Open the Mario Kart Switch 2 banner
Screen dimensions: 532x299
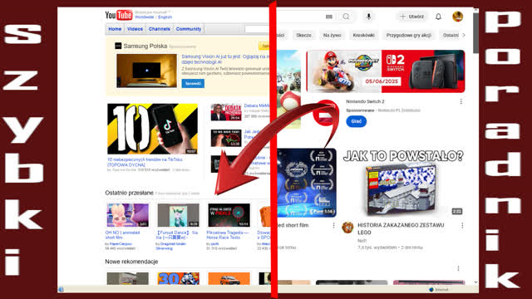click(386, 71)
